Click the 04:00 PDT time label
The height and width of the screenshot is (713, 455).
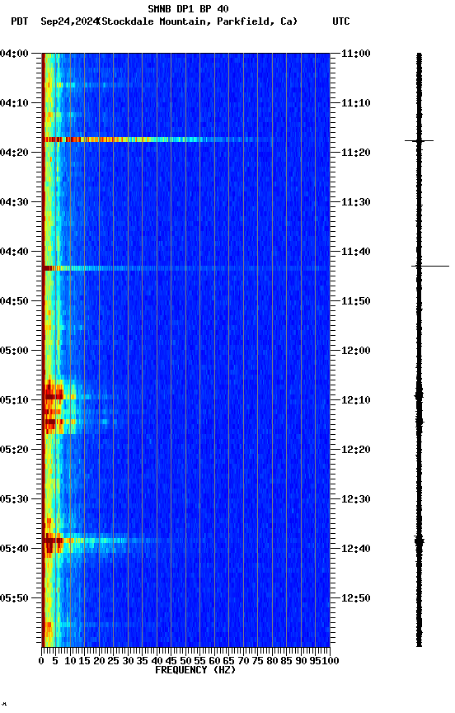[x=14, y=54]
